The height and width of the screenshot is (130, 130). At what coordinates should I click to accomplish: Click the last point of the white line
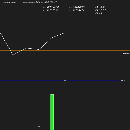click(x=65, y=32)
